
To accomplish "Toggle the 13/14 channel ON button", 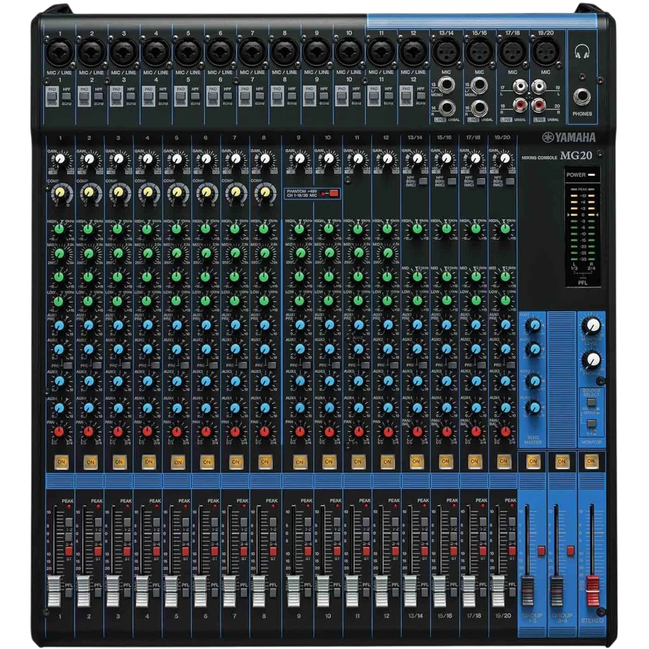I will click(x=416, y=462).
